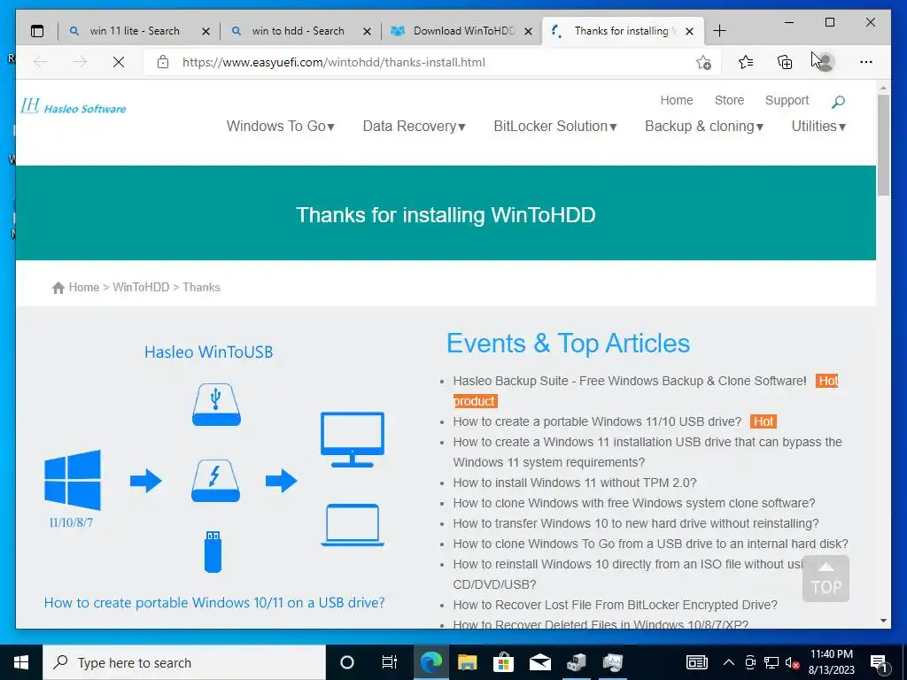Open clone Windows with free software article
This screenshot has height=680, width=907.
point(634,503)
